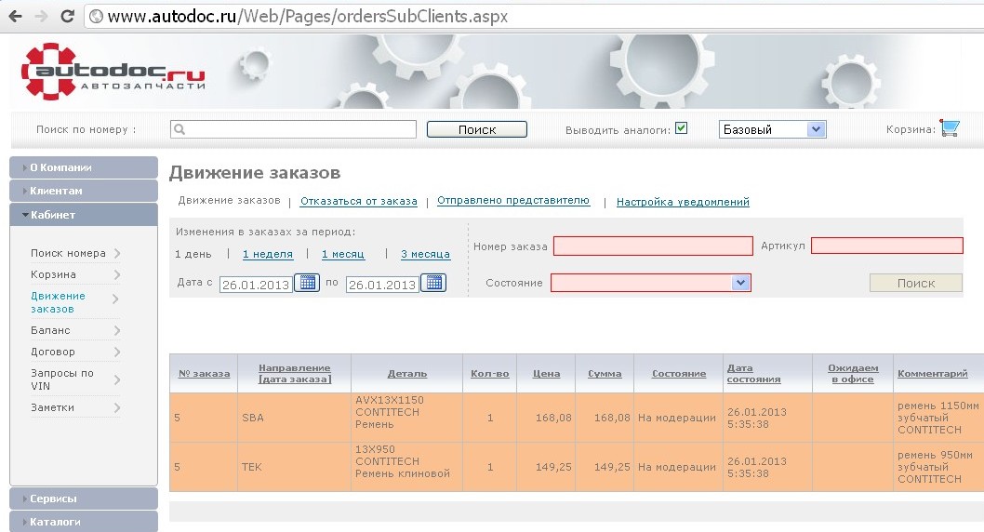Image resolution: width=984 pixels, height=532 pixels.
Task: Reload the page with refresh icon
Action: click(x=68, y=17)
